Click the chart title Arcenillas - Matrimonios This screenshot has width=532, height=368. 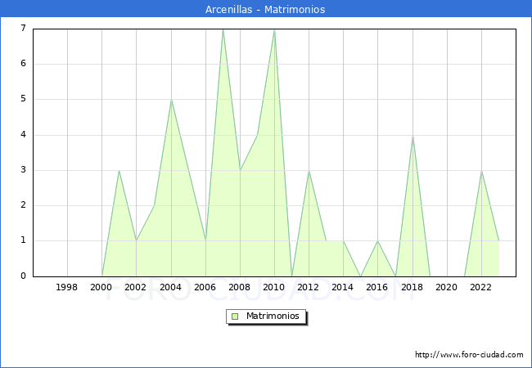266,10
